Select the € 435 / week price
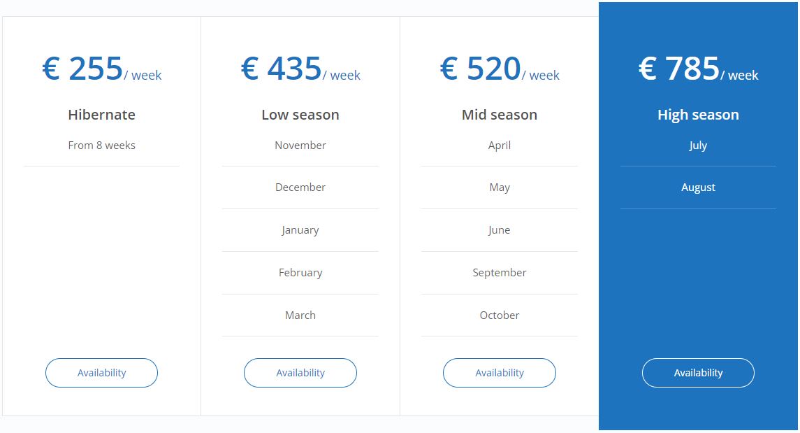This screenshot has height=433, width=800. pos(300,69)
